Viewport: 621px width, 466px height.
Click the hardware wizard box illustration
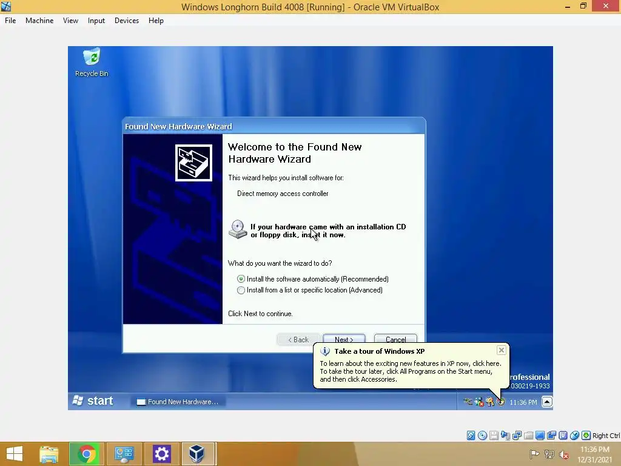point(193,163)
